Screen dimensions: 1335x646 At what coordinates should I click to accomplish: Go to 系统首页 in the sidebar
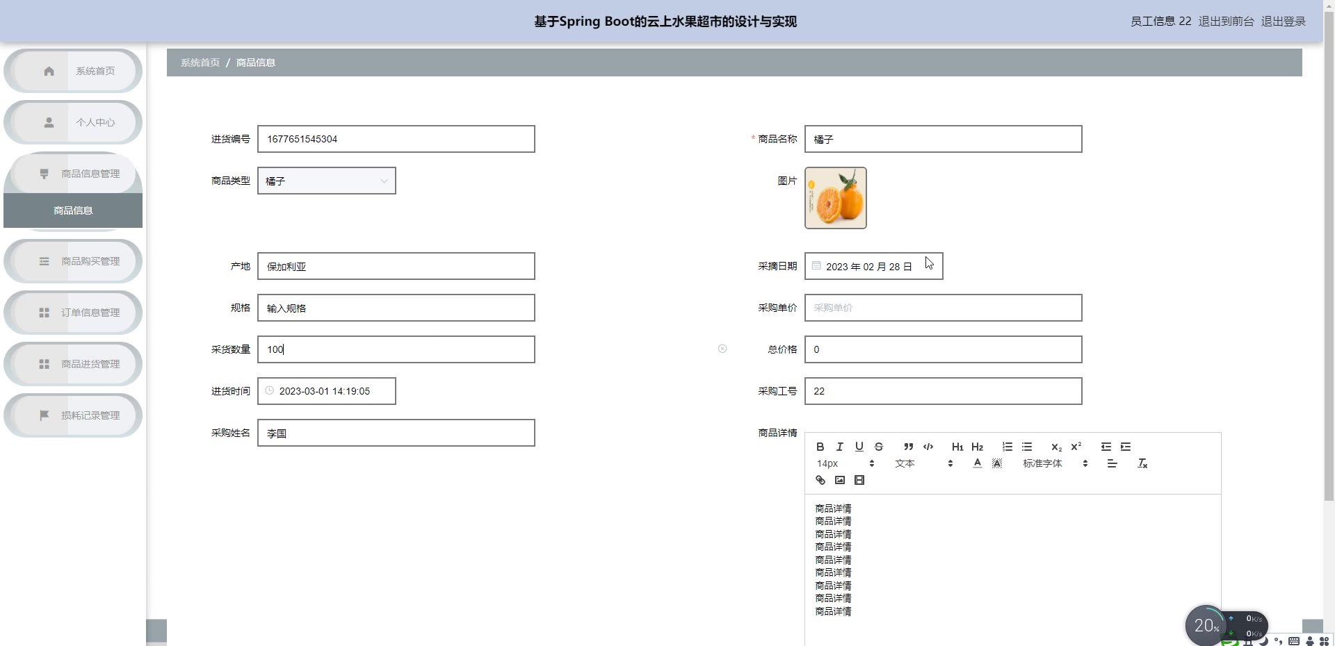click(73, 71)
